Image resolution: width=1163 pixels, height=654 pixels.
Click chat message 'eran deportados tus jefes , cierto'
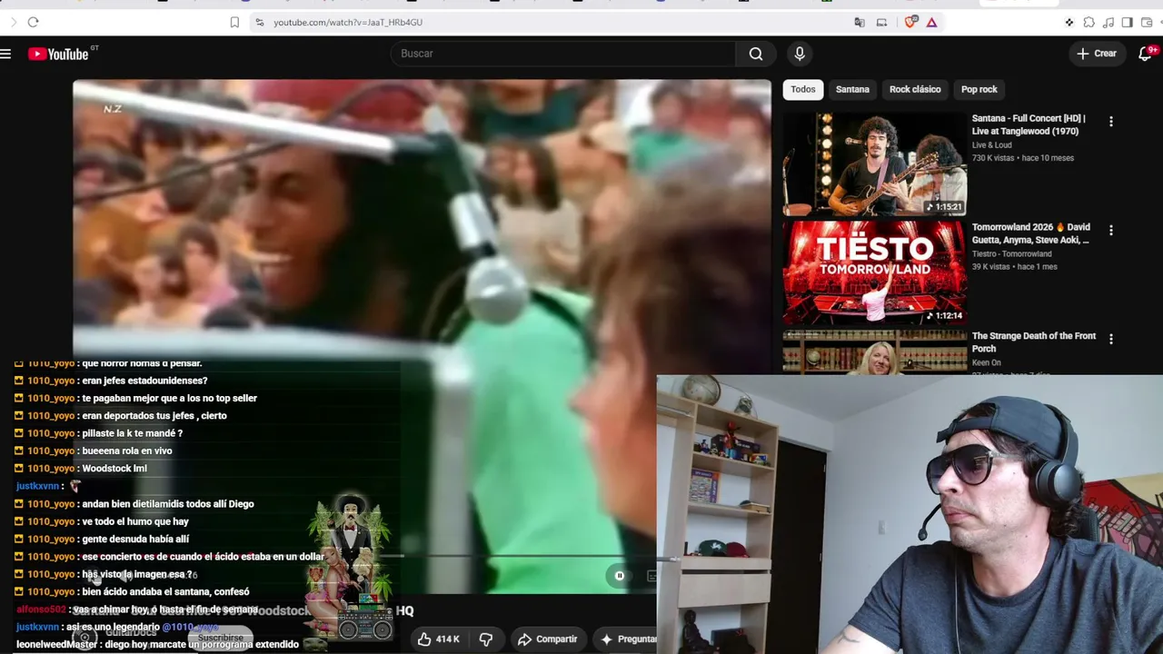tap(154, 416)
